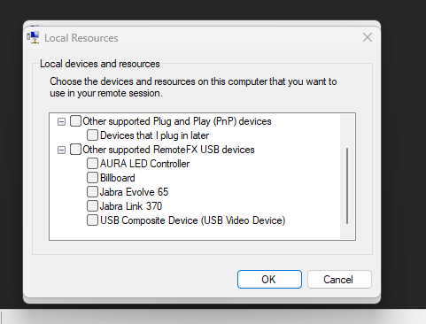Collapse the RemoteFX USB devices group
Viewport: 426px width, 324px height.
click(61, 150)
